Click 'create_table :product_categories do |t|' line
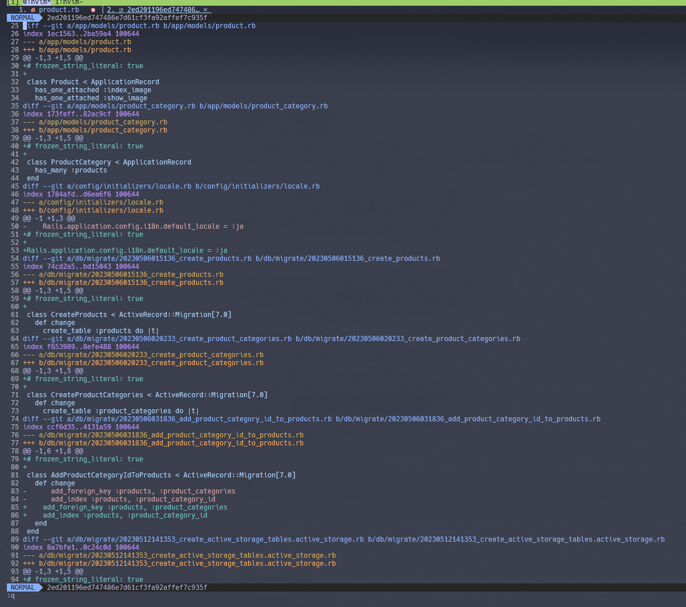This screenshot has height=607, width=686. point(121,411)
